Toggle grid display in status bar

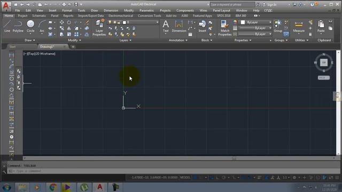tap(196, 178)
